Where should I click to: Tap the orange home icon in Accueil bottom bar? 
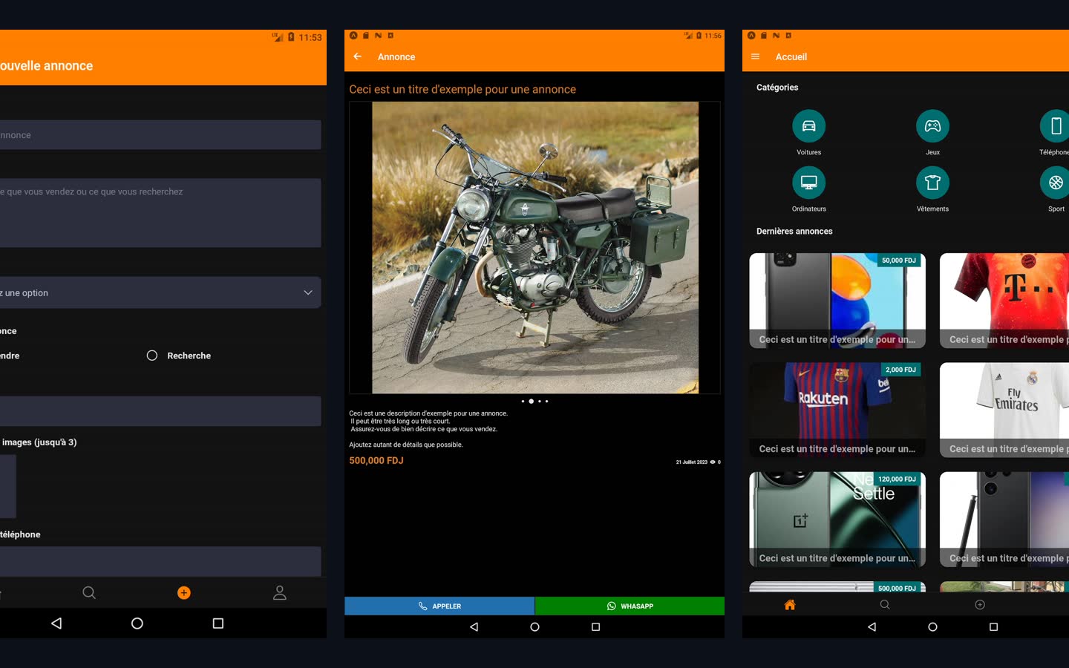point(790,605)
